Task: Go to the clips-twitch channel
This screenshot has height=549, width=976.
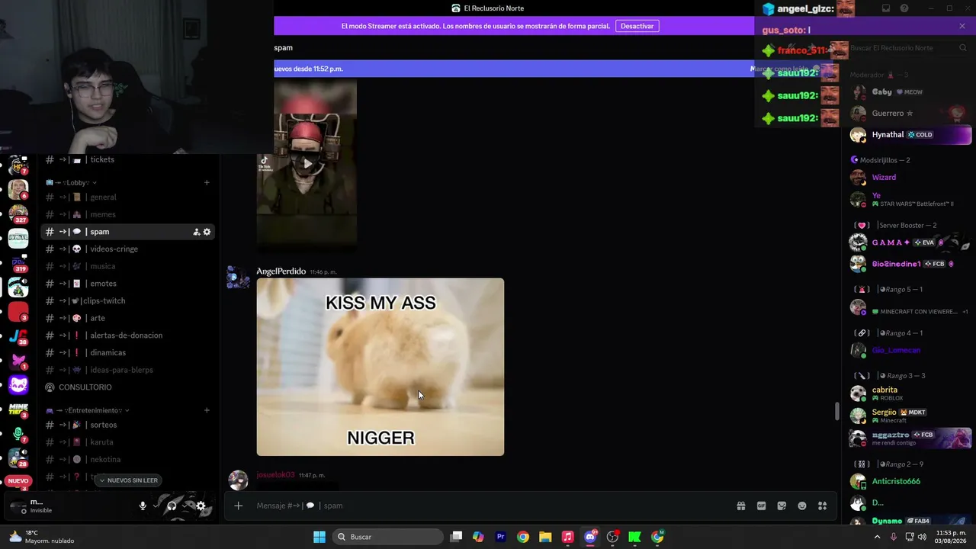Action: pyautogui.click(x=127, y=300)
